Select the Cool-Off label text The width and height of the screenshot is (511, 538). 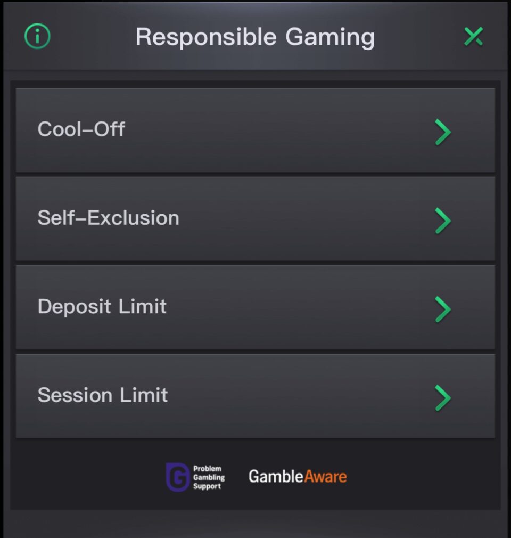coord(81,129)
